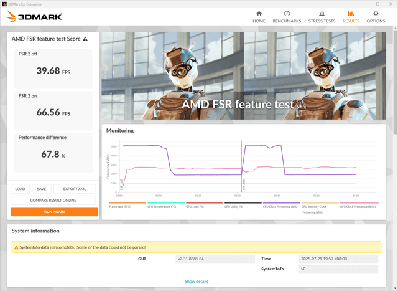Click AMD FSR feature test Score heading
398x291 pixels.
point(46,39)
